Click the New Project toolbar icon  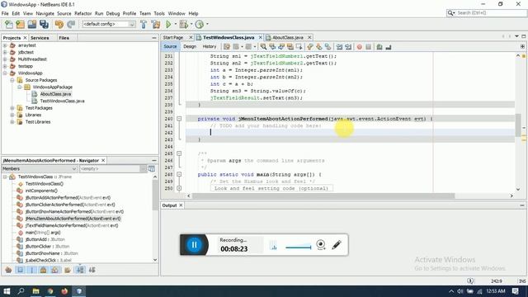click(20, 24)
